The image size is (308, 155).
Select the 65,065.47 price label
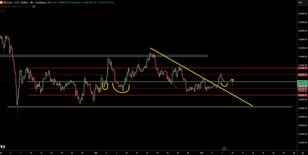(x=302, y=95)
